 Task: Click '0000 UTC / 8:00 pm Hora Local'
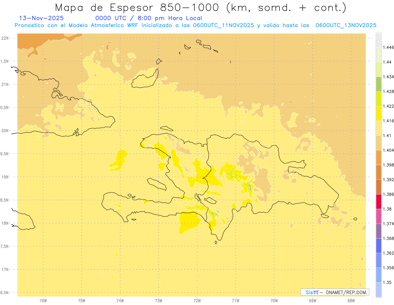tap(148, 18)
